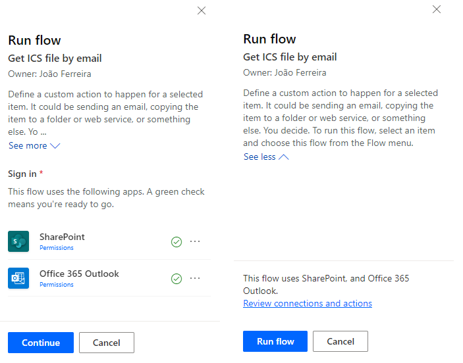
Task: Select the SharePoint connection name text
Action: pos(62,237)
